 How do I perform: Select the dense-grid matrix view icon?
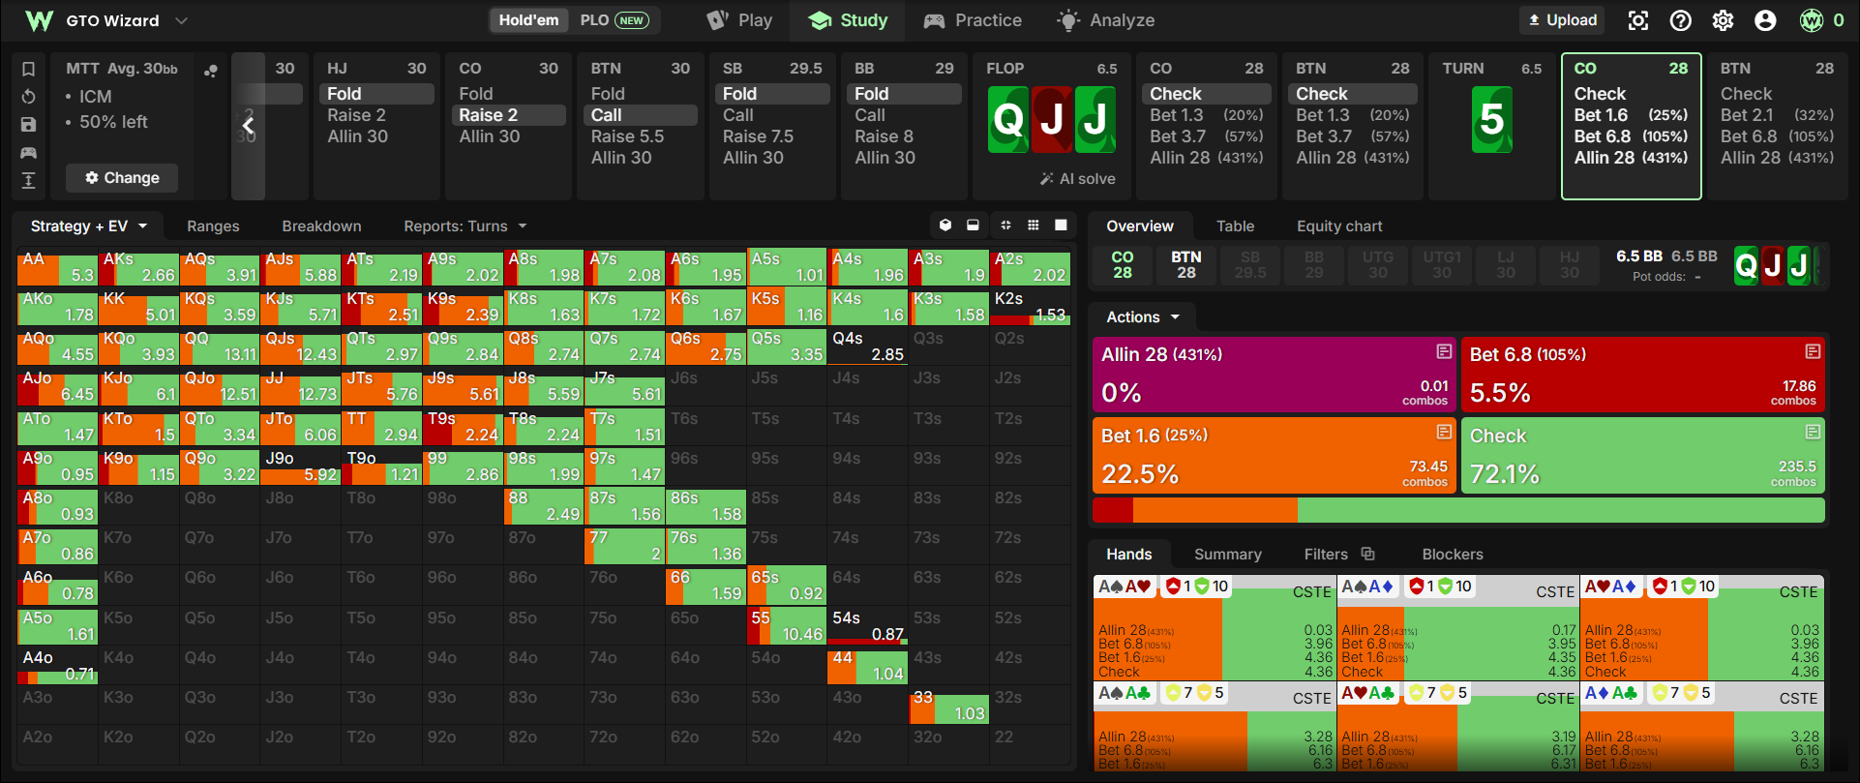click(1034, 226)
